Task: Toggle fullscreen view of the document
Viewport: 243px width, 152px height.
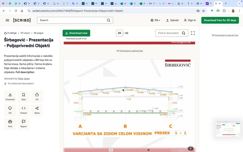Action: pyautogui.click(x=193, y=33)
